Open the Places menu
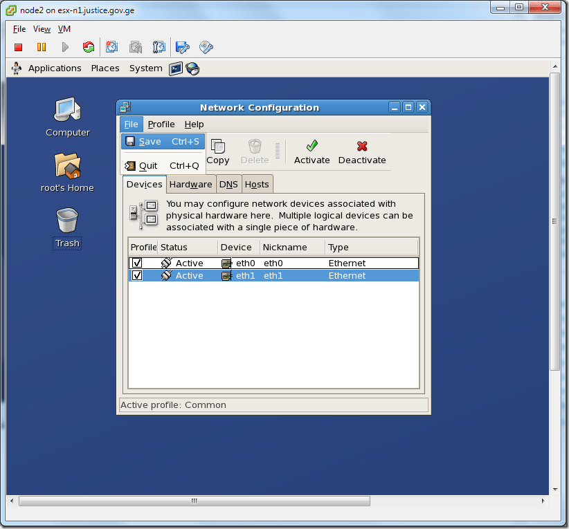Image resolution: width=569 pixels, height=529 pixels. tap(105, 68)
